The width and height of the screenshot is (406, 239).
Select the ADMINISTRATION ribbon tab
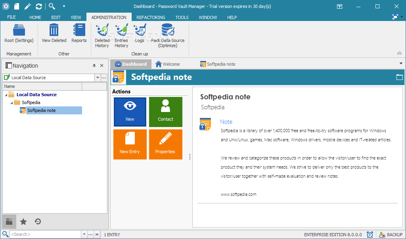tap(109, 17)
